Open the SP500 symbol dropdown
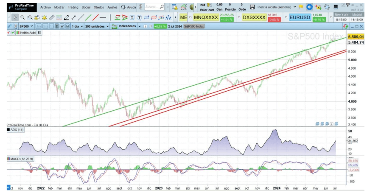The image size is (367, 193). 26,26
